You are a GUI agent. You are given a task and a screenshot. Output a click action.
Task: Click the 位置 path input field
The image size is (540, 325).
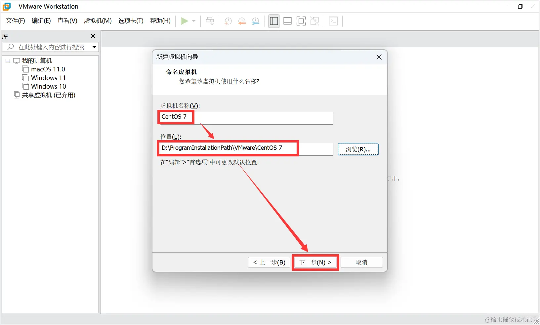click(x=246, y=149)
